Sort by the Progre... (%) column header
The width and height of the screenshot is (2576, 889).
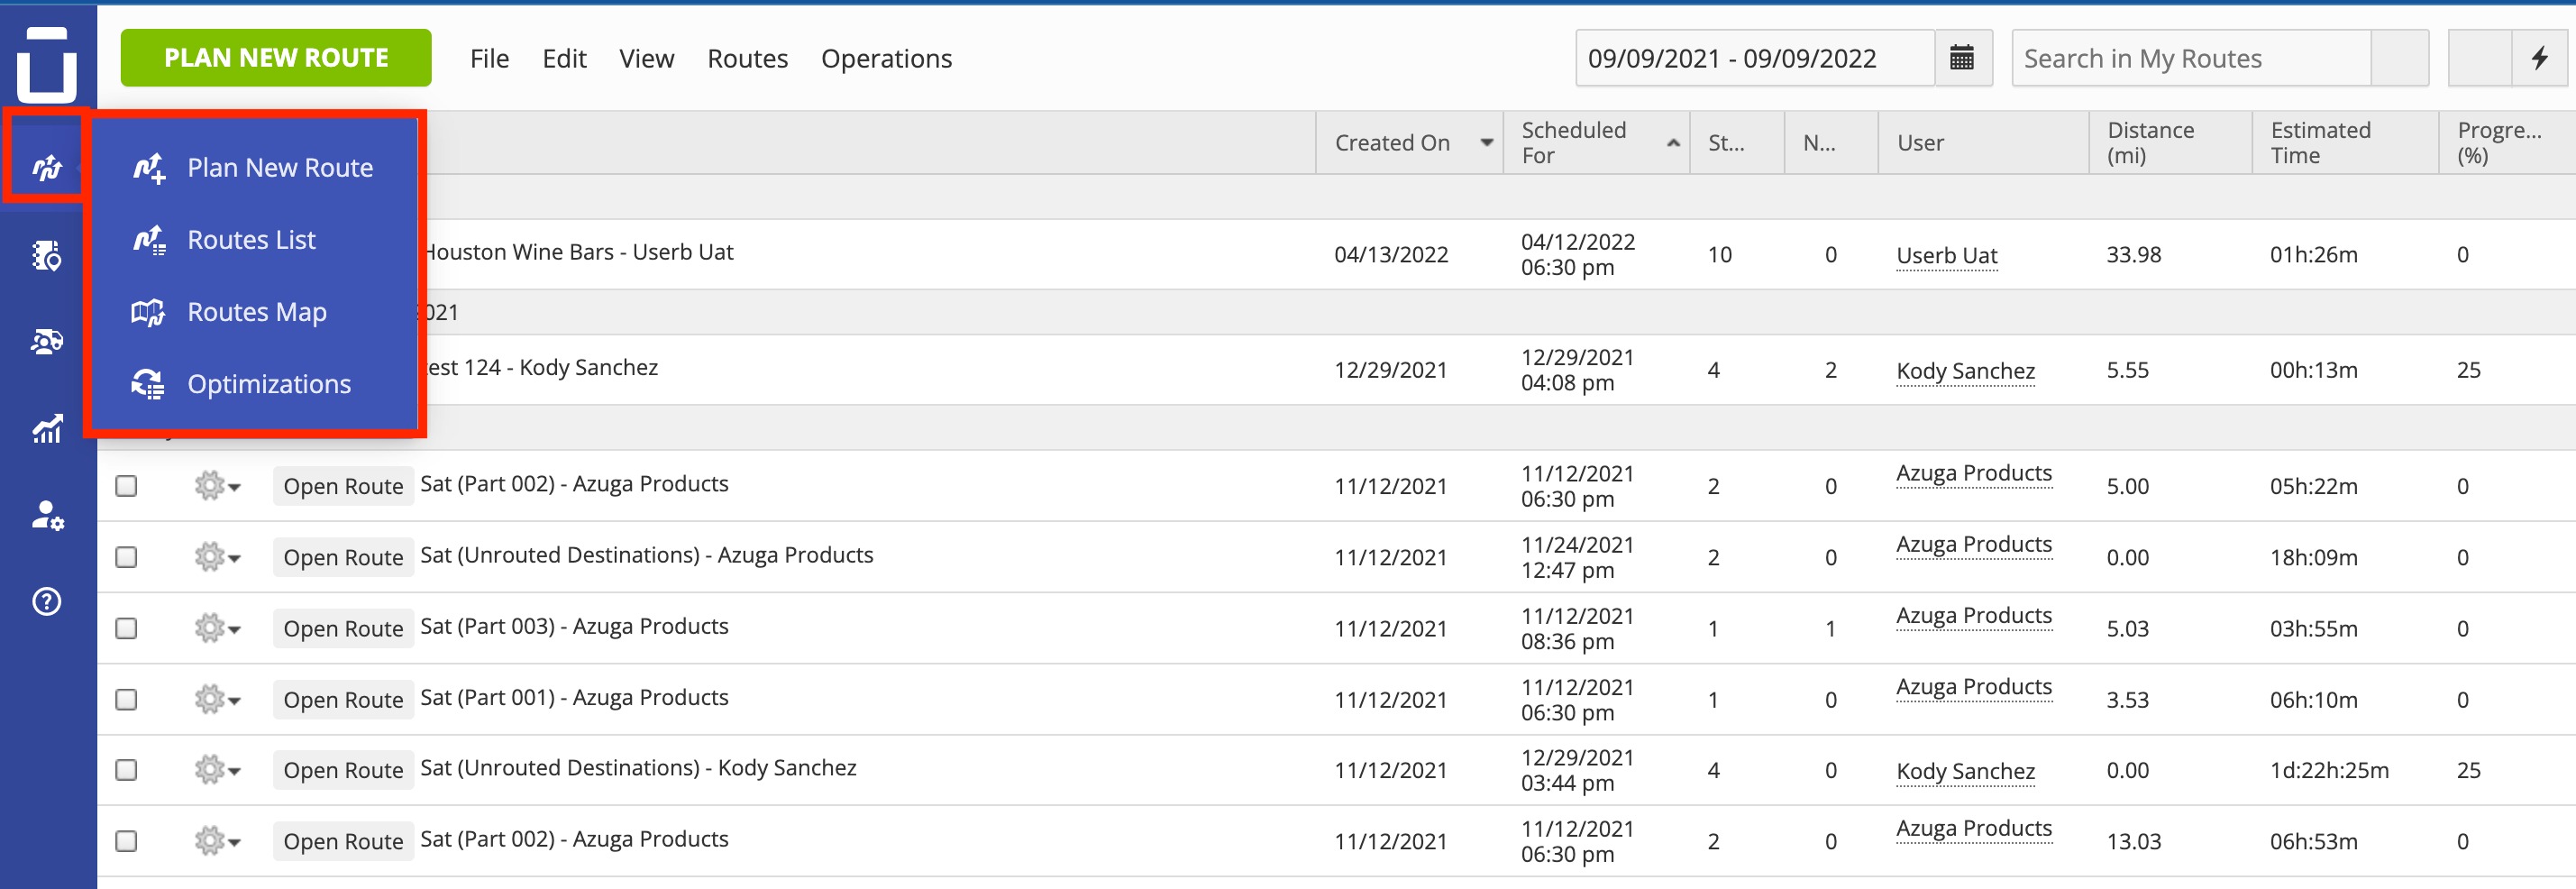coord(2507,143)
